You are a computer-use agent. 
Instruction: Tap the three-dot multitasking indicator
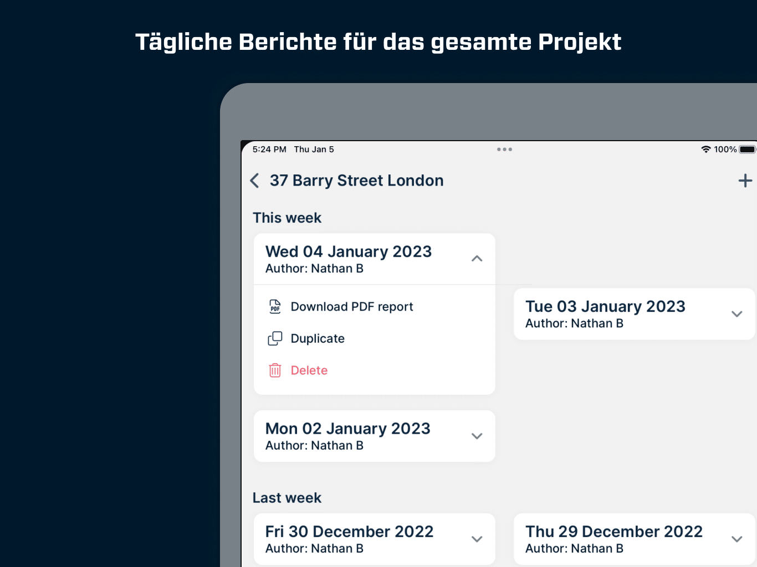(504, 150)
